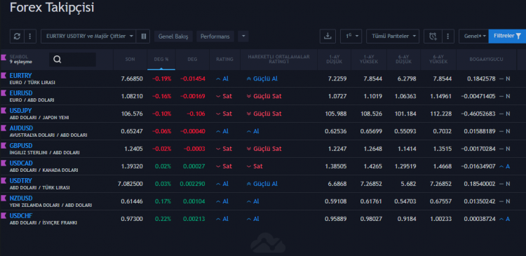Click the alarm clock alert icon
Viewport: 526px width, 256px height.
tap(433, 36)
